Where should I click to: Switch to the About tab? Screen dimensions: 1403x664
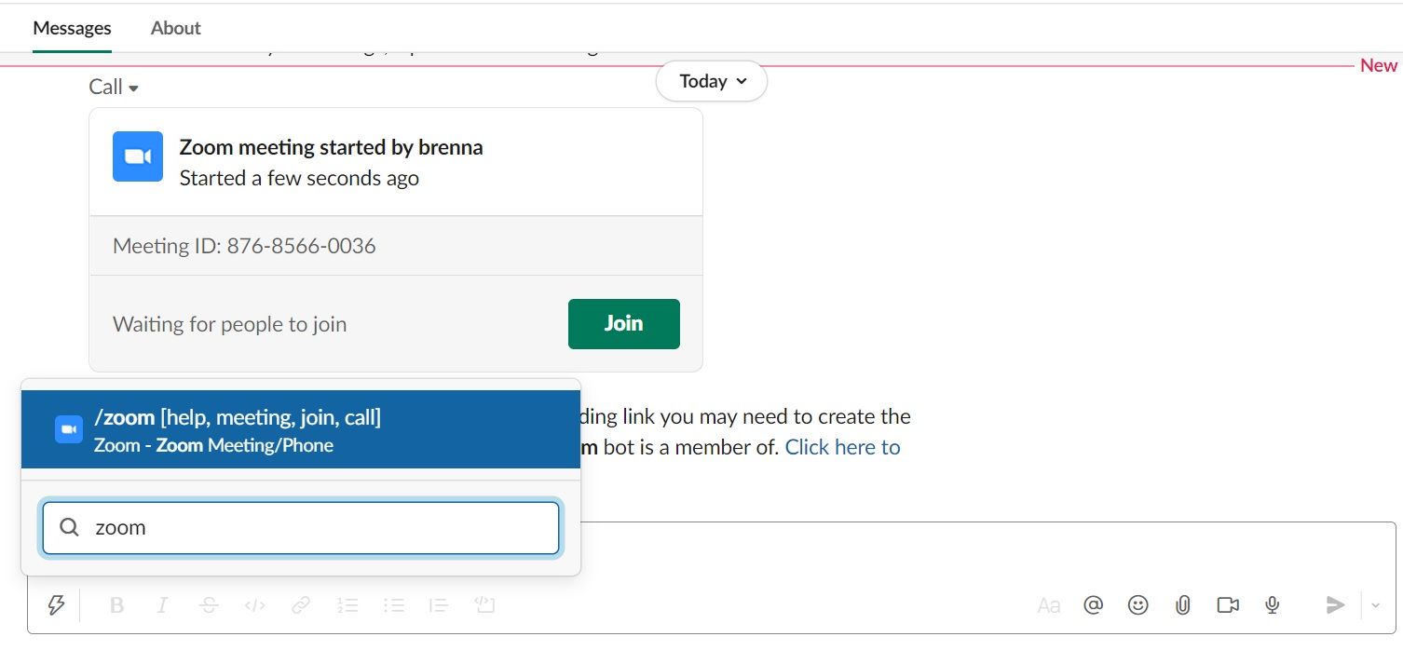175,28
